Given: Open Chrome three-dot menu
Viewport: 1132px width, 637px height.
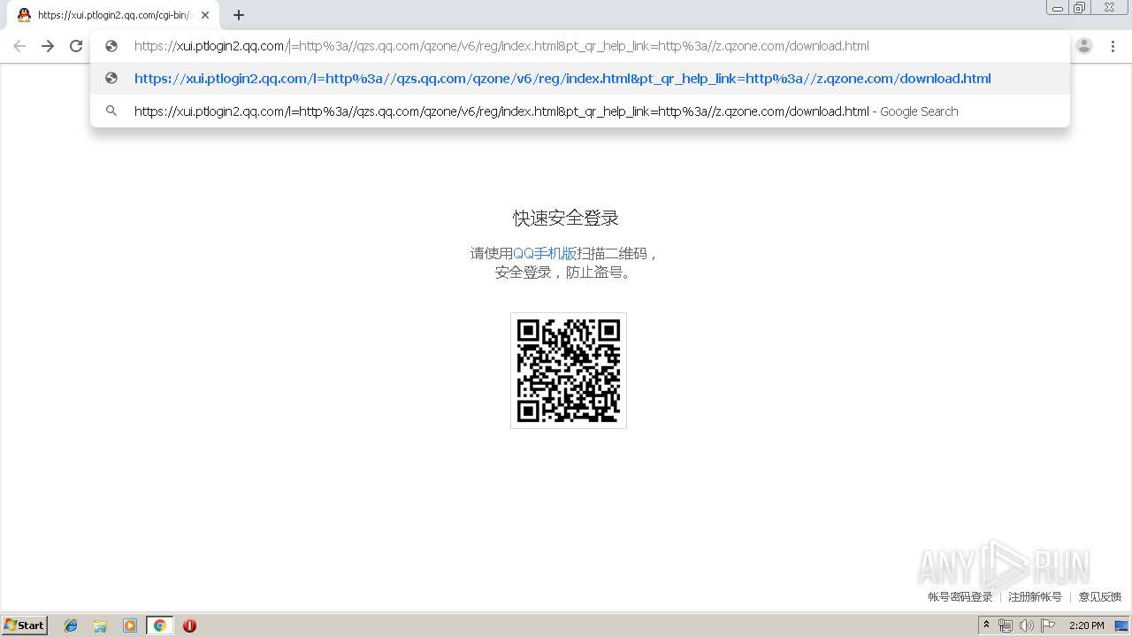Looking at the screenshot, I should click(1113, 46).
